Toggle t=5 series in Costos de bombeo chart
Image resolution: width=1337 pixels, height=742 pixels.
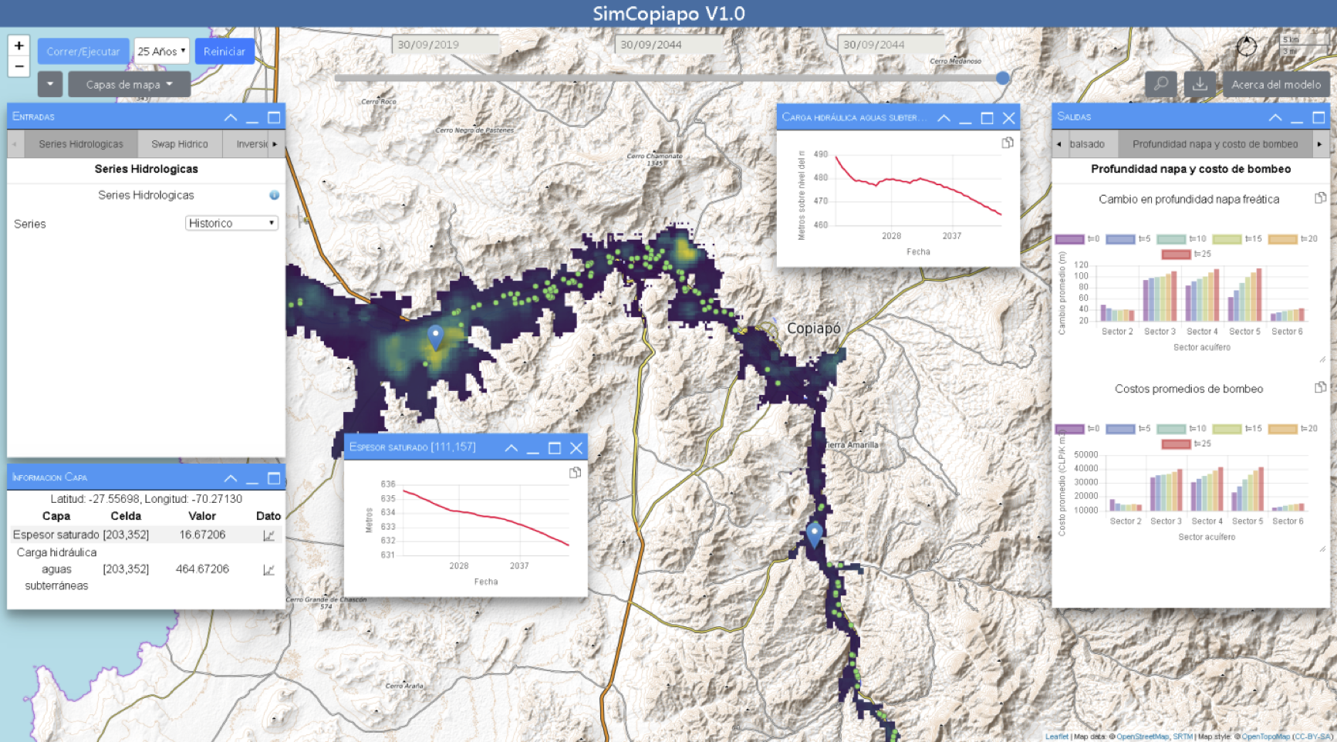(x=1128, y=429)
